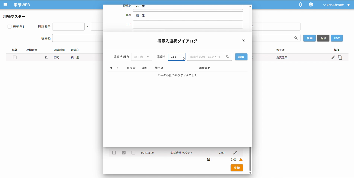Click edit form scrollbar up arrow
The image size is (354, 178).
pos(250,6)
